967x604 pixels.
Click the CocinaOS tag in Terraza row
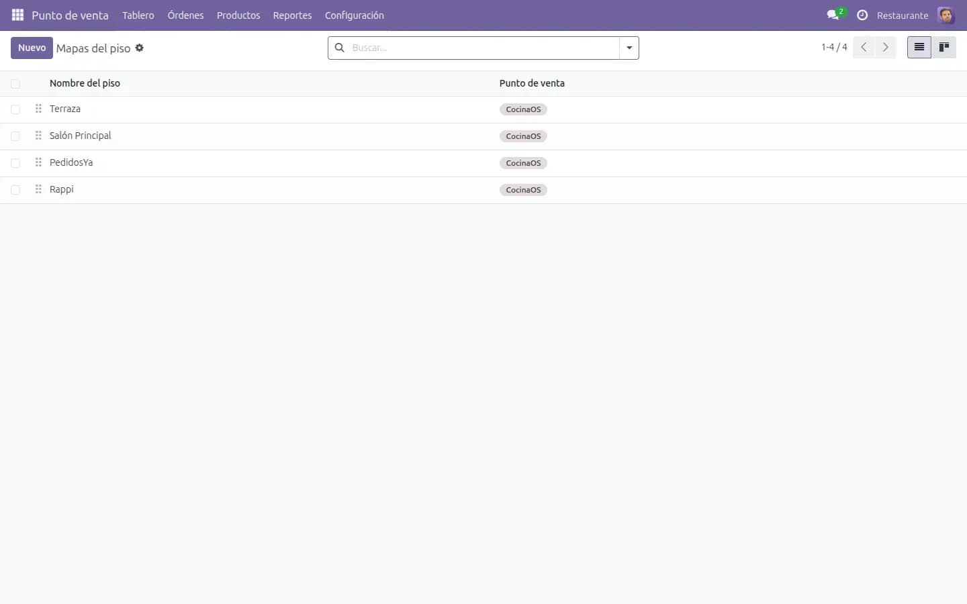click(523, 109)
